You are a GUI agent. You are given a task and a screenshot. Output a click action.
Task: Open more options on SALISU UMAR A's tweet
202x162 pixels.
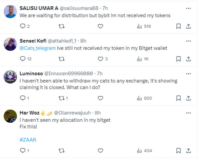(x=188, y=8)
